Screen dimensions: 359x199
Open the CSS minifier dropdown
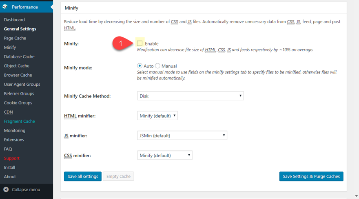164,156
